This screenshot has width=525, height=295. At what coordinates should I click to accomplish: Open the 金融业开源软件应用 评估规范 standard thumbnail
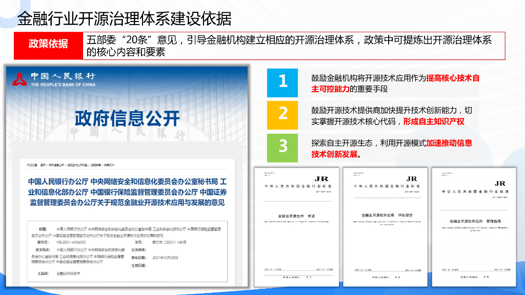pyautogui.click(x=386, y=227)
